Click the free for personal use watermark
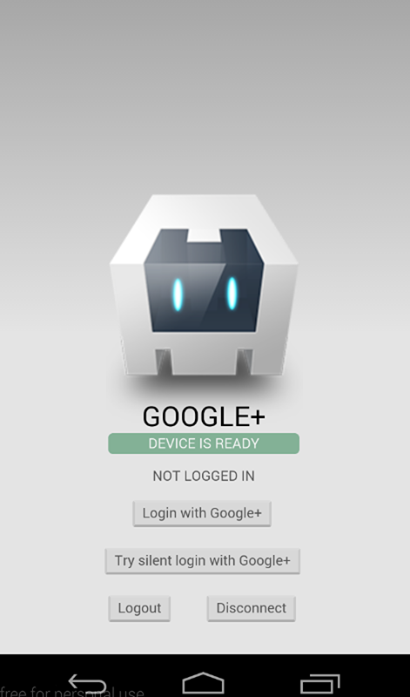This screenshot has height=697, width=410. click(x=72, y=692)
